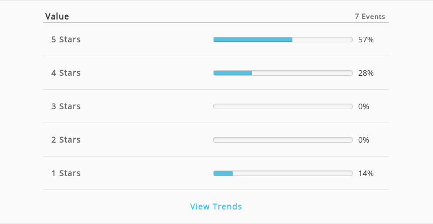Select the 3 Stars row label

point(66,106)
